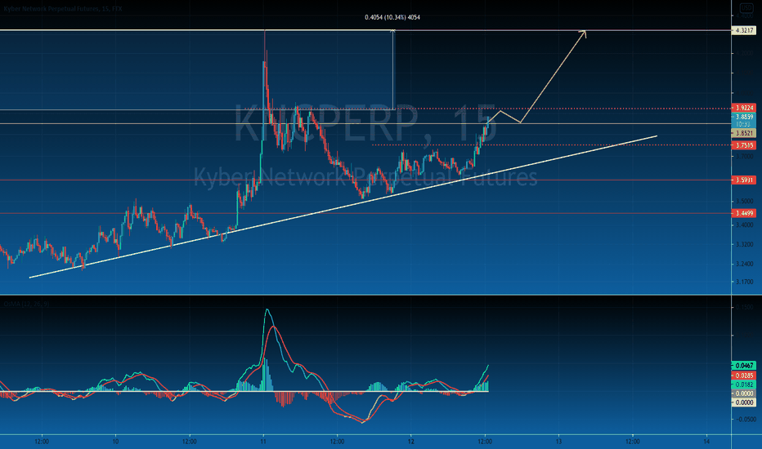Click date label 10 on time axis

click(115, 441)
